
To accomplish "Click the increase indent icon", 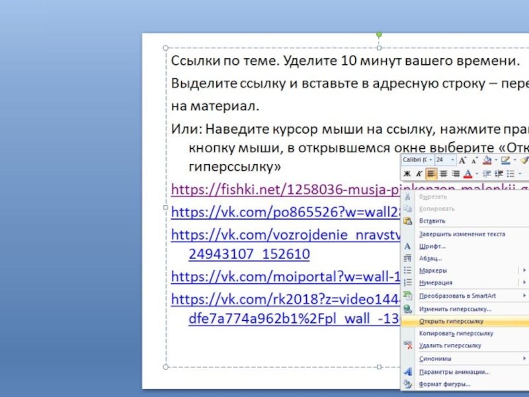I will pos(499,173).
